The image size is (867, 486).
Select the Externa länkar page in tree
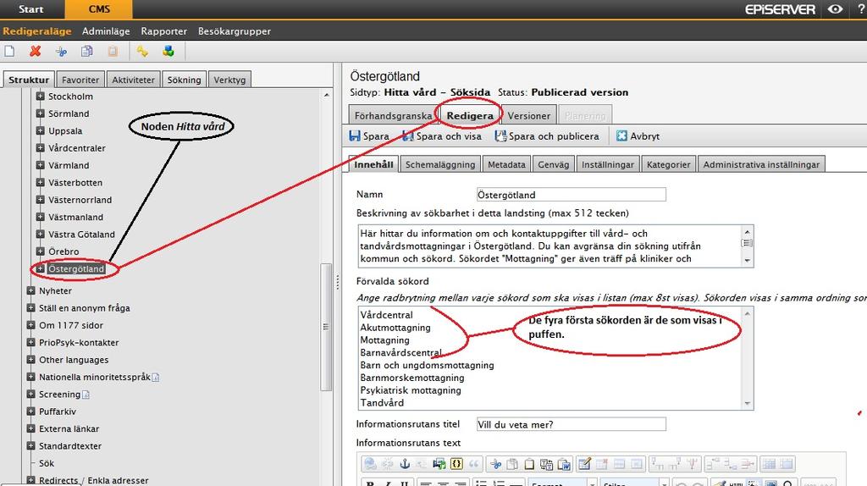pos(69,428)
